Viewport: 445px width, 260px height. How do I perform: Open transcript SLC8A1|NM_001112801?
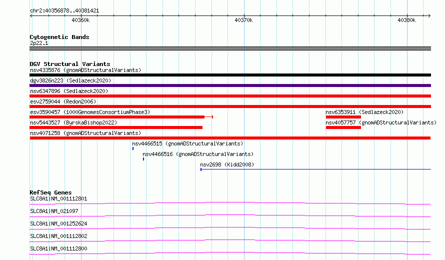58,198
